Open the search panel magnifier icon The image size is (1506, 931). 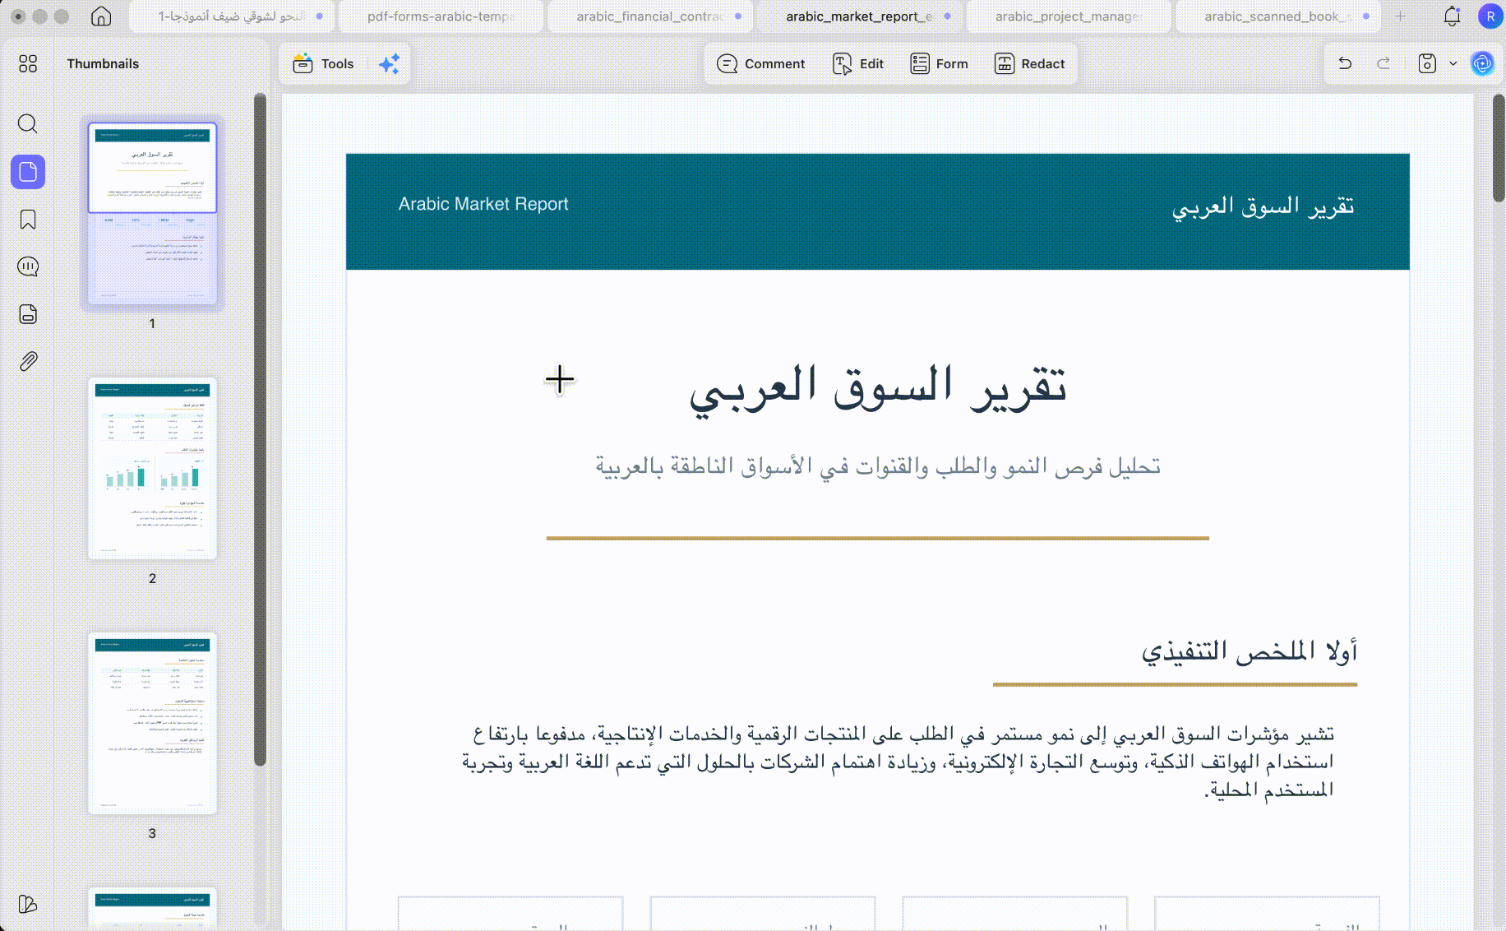(28, 123)
